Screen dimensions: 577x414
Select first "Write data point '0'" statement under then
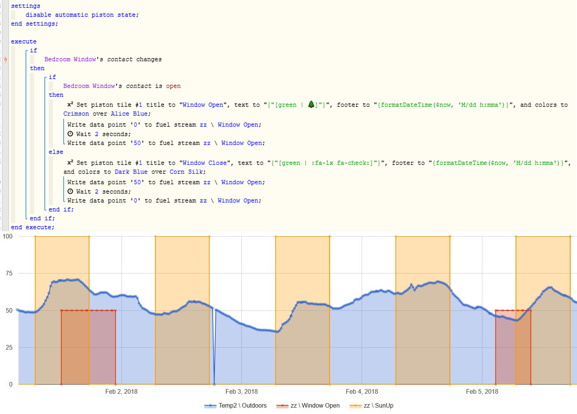164,125
